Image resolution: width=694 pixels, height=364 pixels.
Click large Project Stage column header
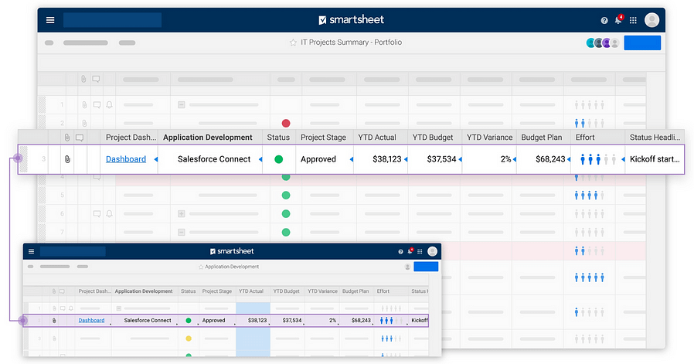(x=323, y=138)
